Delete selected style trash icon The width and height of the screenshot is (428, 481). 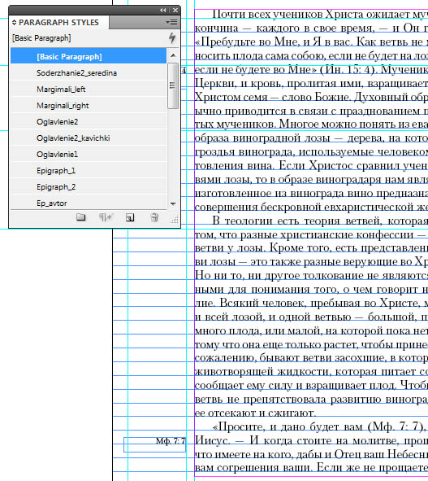(x=154, y=217)
